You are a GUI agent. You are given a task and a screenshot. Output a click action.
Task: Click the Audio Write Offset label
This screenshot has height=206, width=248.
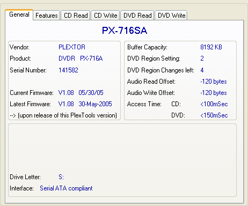point(151,93)
